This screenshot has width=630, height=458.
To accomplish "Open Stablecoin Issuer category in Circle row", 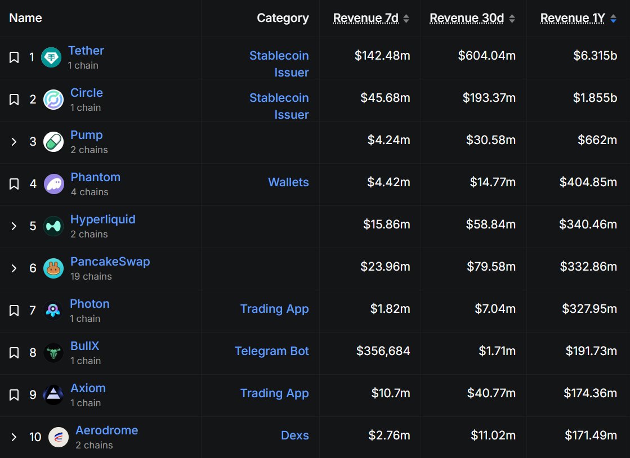I will pyautogui.click(x=279, y=106).
